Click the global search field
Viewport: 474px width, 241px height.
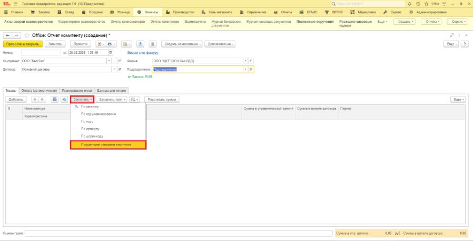pos(368,4)
